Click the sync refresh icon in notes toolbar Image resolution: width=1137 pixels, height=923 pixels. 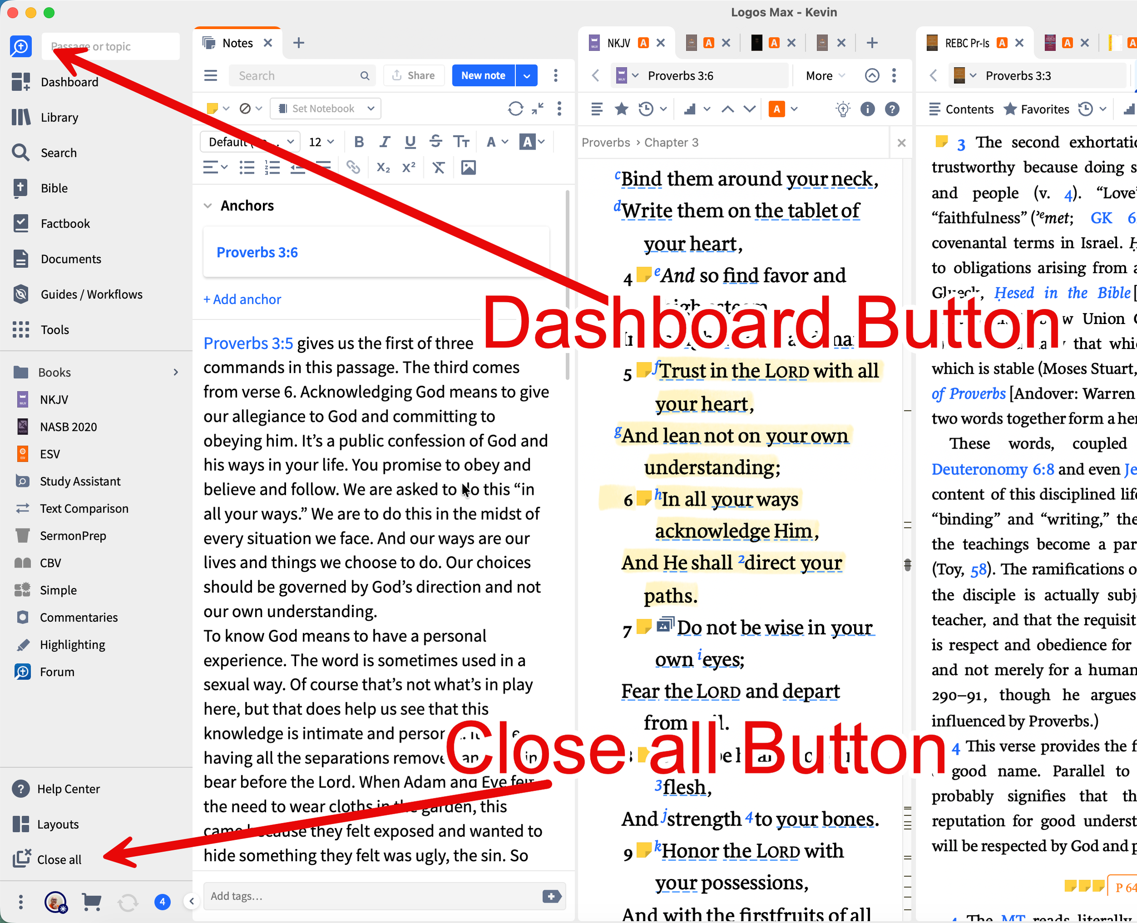coord(515,109)
